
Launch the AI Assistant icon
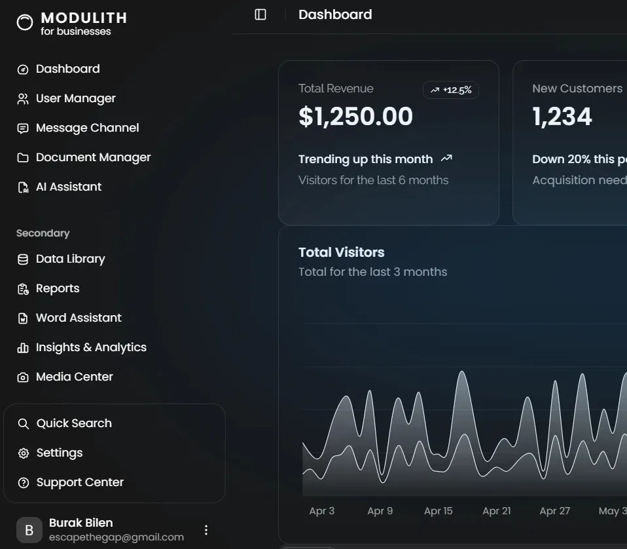click(23, 187)
